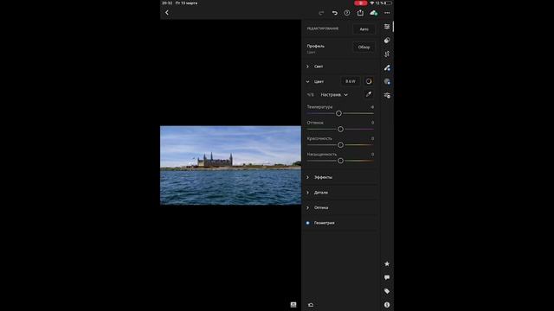Open the share/export icon
The height and width of the screenshot is (311, 554).
(360, 13)
